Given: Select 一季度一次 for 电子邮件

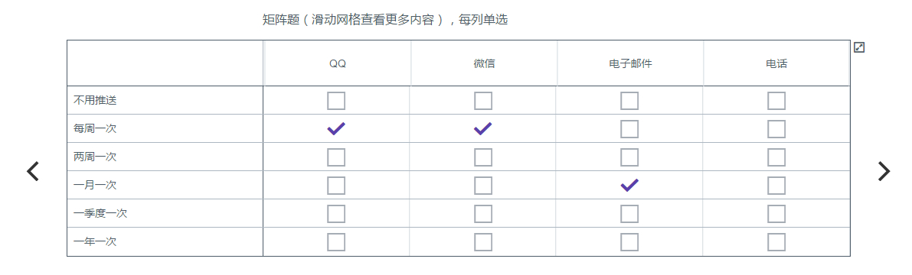Looking at the screenshot, I should click(x=629, y=213).
